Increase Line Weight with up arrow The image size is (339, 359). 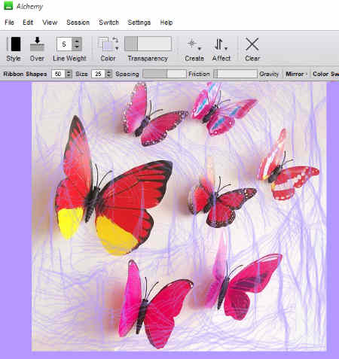click(77, 41)
